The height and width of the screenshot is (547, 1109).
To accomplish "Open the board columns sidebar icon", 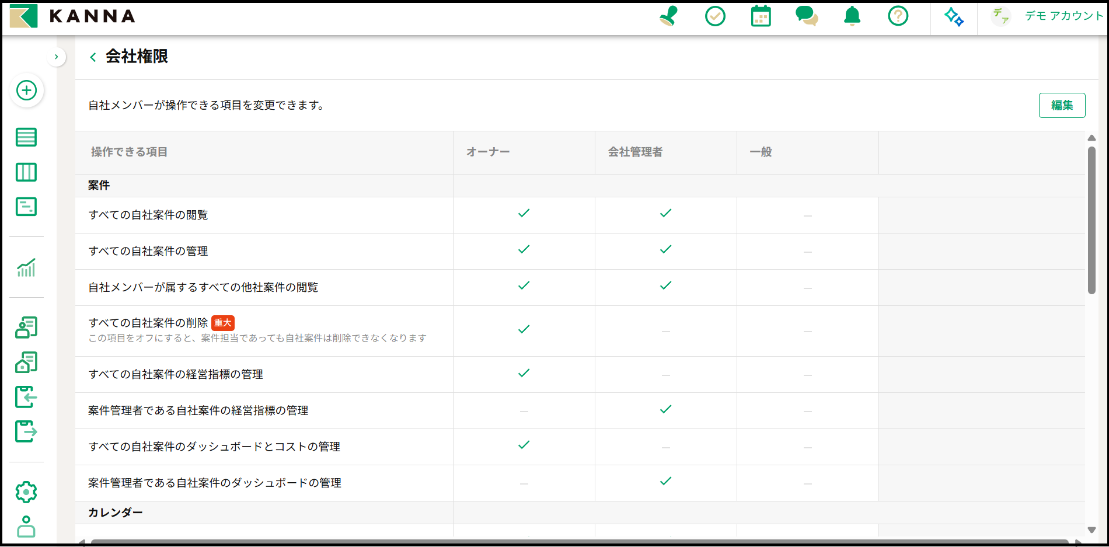I will tap(26, 172).
